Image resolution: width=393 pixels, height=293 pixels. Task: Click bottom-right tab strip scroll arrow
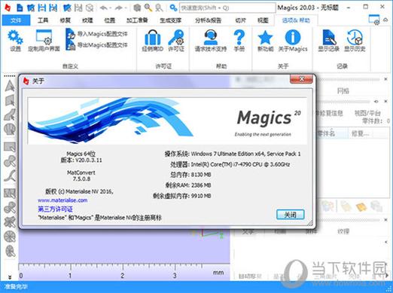[x=386, y=276]
